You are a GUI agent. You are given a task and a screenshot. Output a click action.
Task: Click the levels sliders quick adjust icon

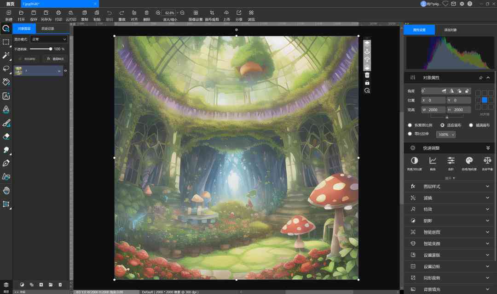451,160
